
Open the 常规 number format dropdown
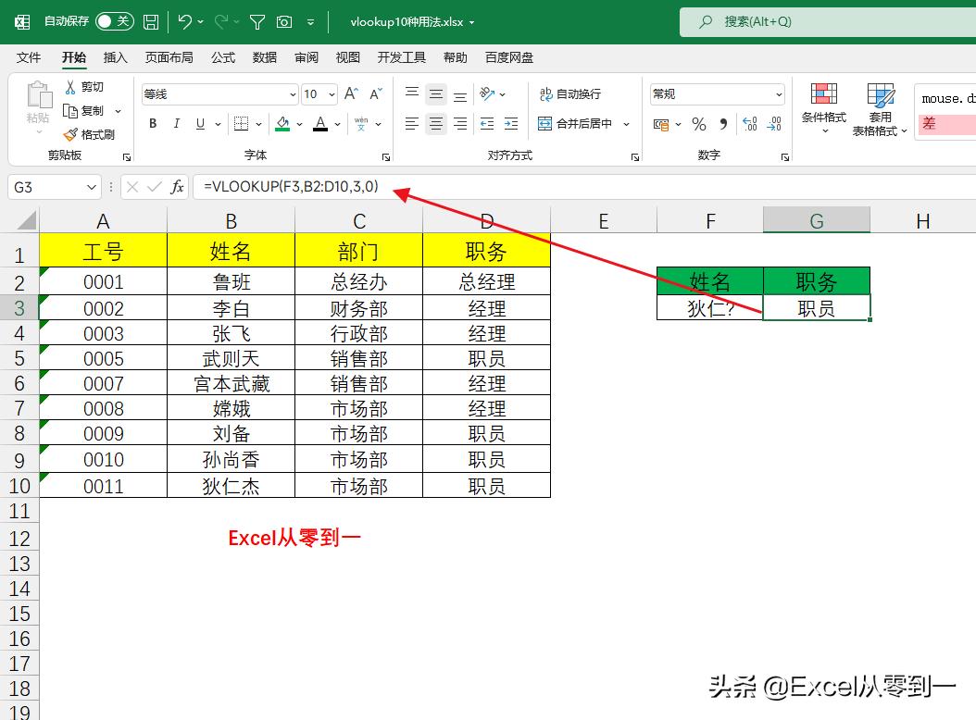713,93
